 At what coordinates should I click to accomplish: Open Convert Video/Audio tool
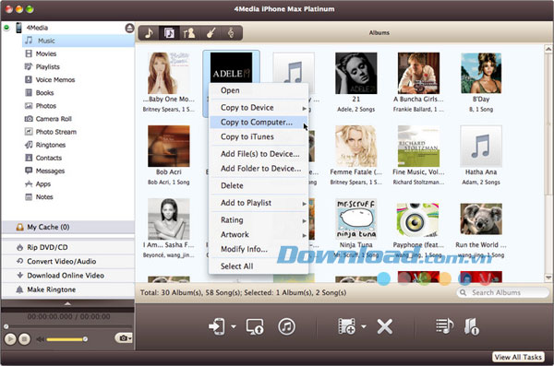(x=67, y=262)
